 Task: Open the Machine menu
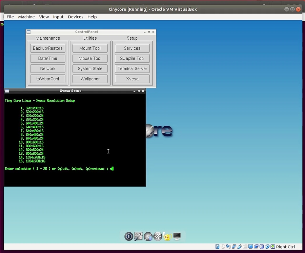click(26, 17)
